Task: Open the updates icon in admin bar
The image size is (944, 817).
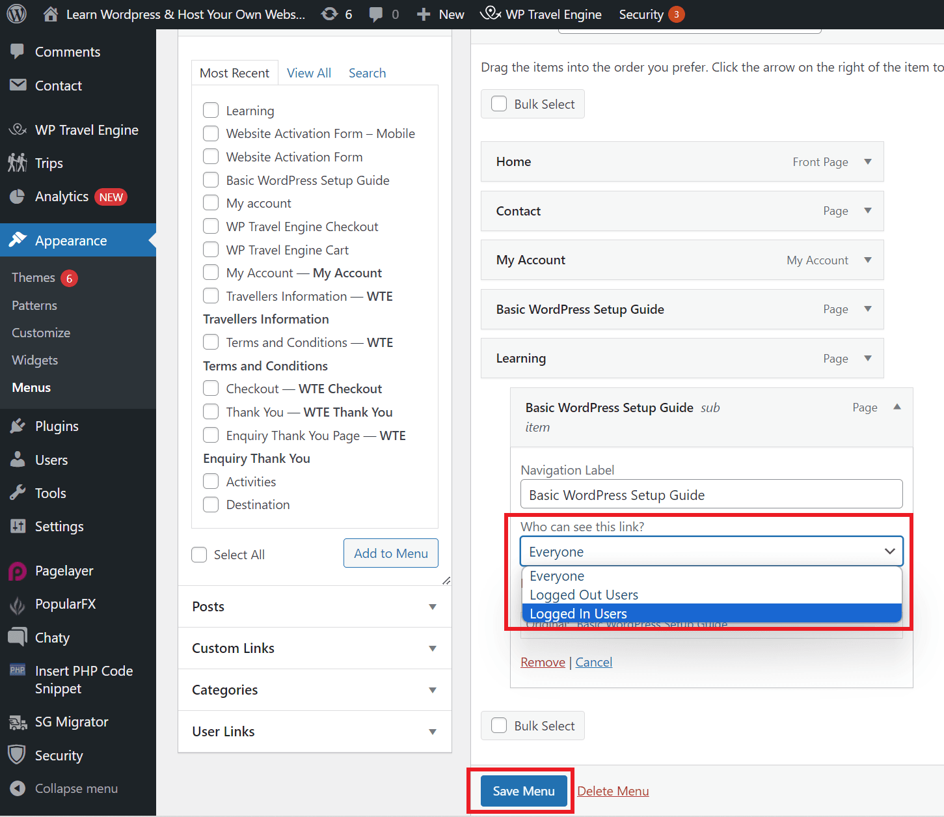Action: point(330,14)
